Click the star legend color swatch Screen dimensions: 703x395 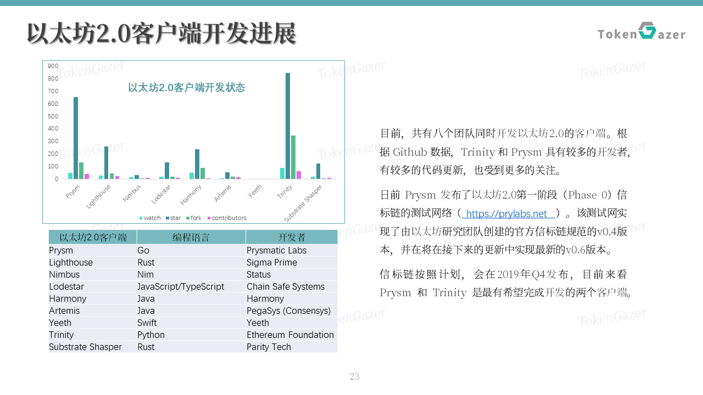pyautogui.click(x=167, y=218)
